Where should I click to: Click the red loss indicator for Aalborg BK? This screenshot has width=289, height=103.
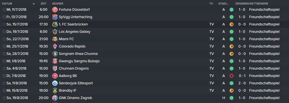(x=232, y=76)
